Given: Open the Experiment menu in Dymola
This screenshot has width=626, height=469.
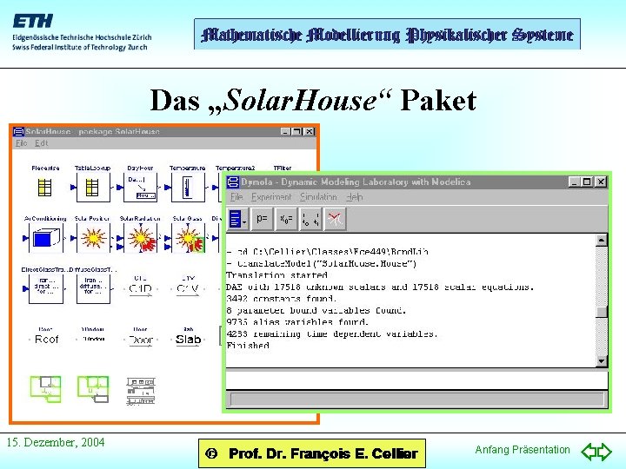Looking at the screenshot, I should click(271, 197).
